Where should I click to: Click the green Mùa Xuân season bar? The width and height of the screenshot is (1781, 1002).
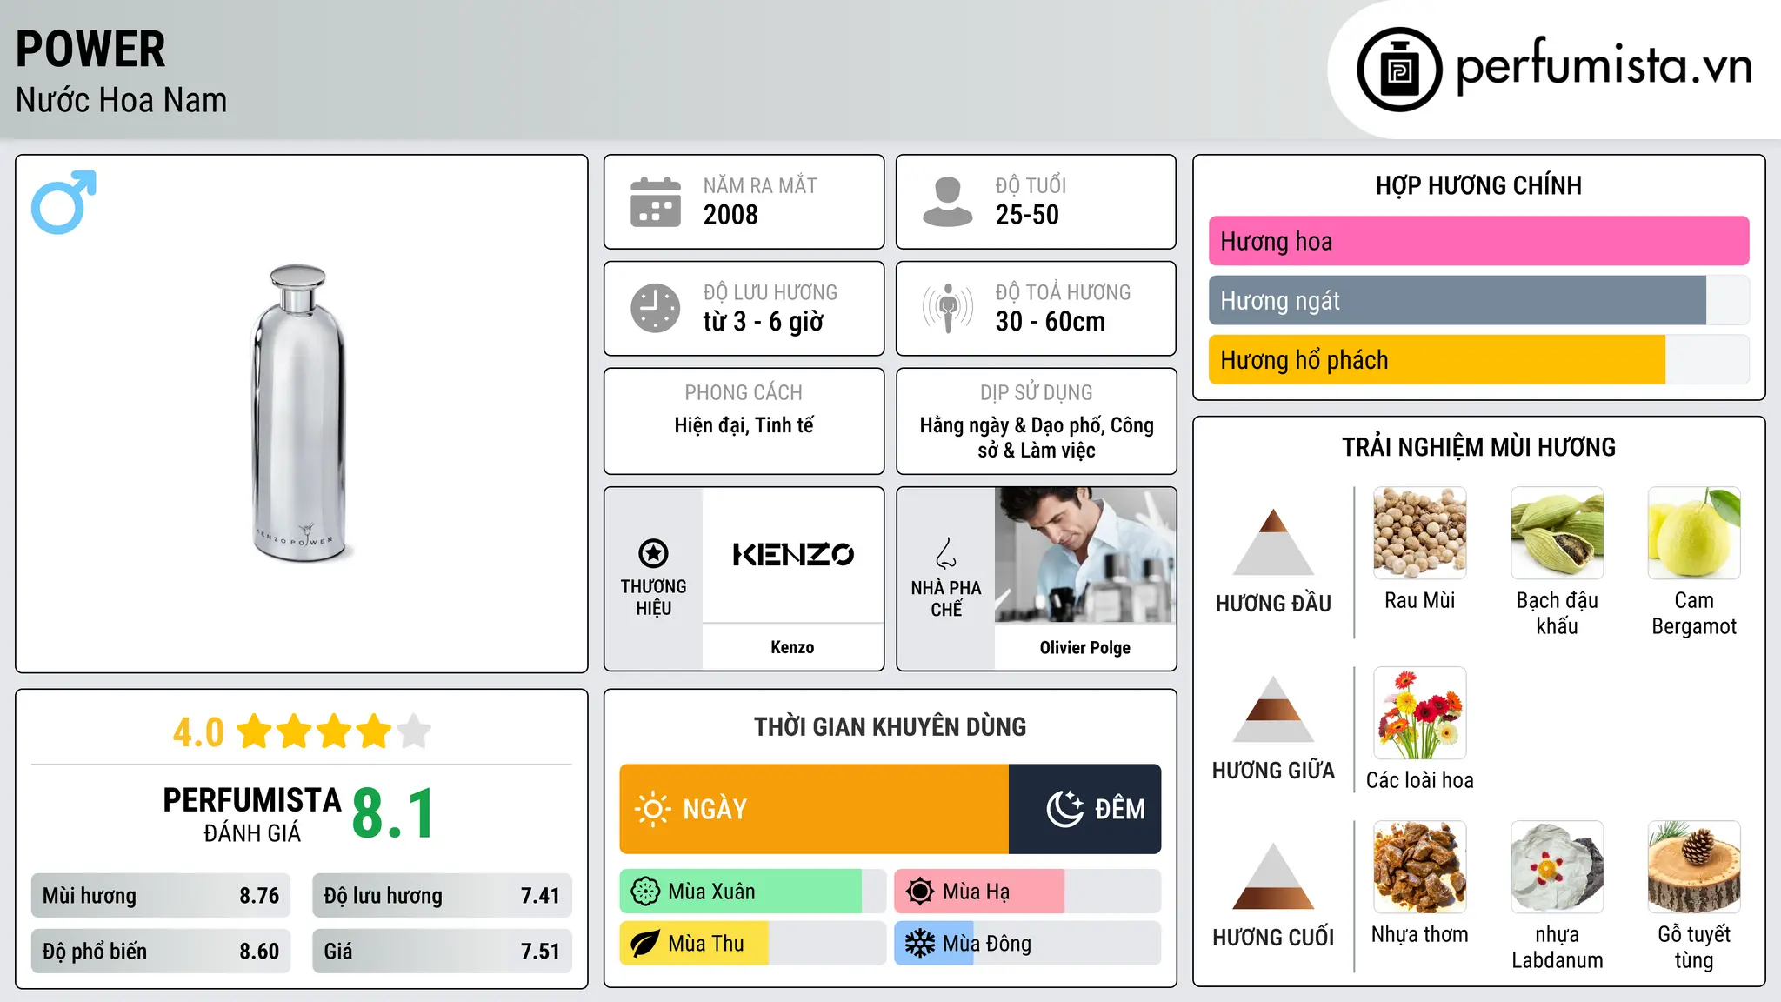[x=740, y=892]
